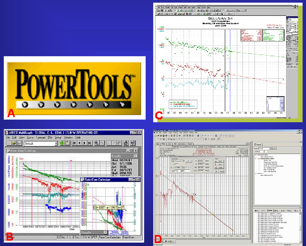Click the Zoom in magnifier icon

[97, 143]
